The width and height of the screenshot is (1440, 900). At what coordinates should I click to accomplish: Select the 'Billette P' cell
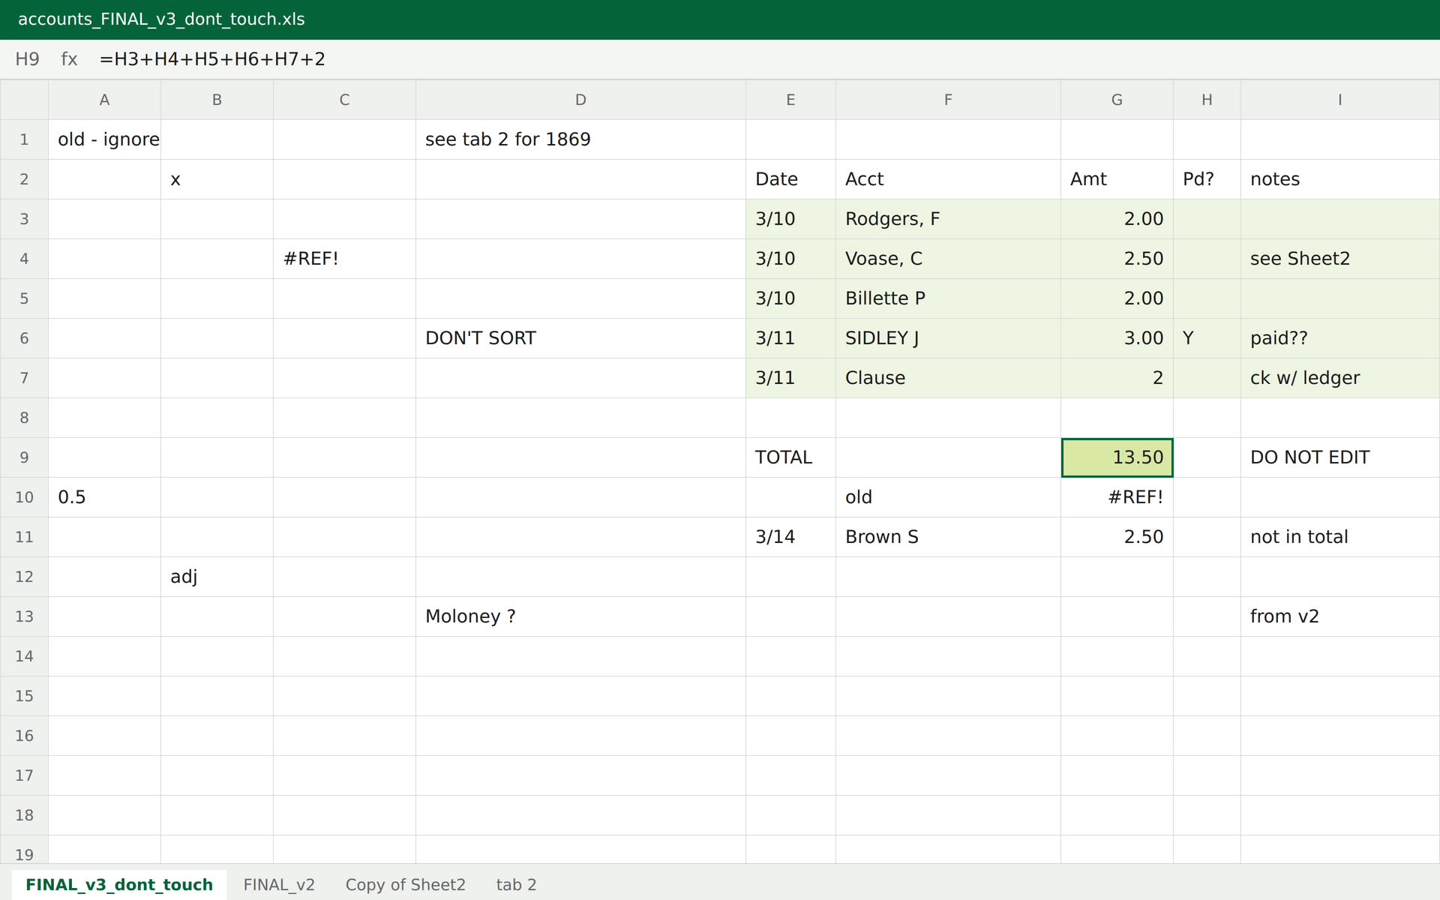point(948,298)
